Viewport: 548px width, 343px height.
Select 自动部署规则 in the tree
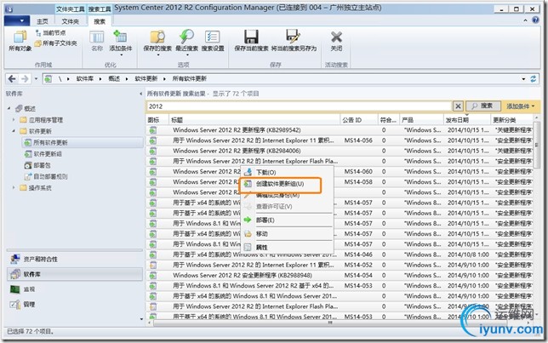[50, 176]
